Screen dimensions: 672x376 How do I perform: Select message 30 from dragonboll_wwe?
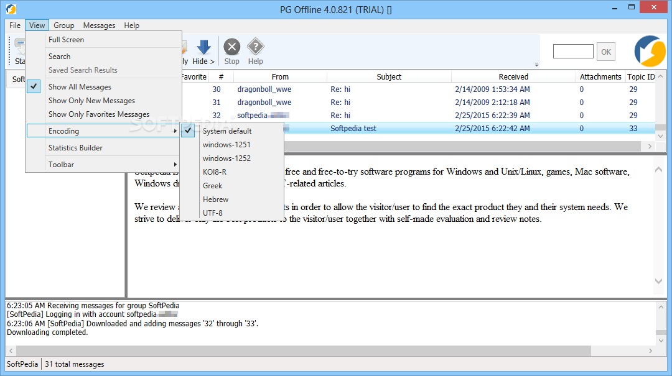tap(418, 89)
